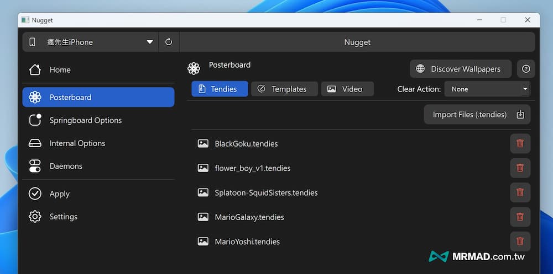Click the phone icon beside device name
Screen dimensions: 553x274
coord(33,42)
